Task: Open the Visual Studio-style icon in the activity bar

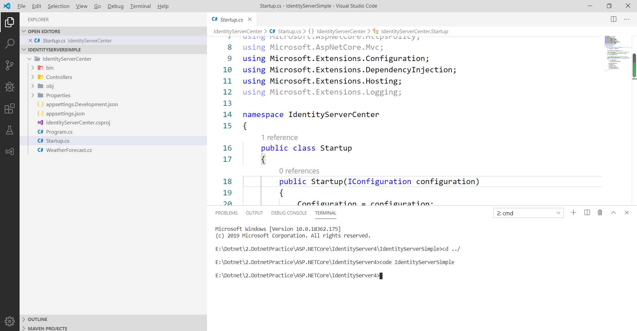Action: pyautogui.click(x=10, y=152)
